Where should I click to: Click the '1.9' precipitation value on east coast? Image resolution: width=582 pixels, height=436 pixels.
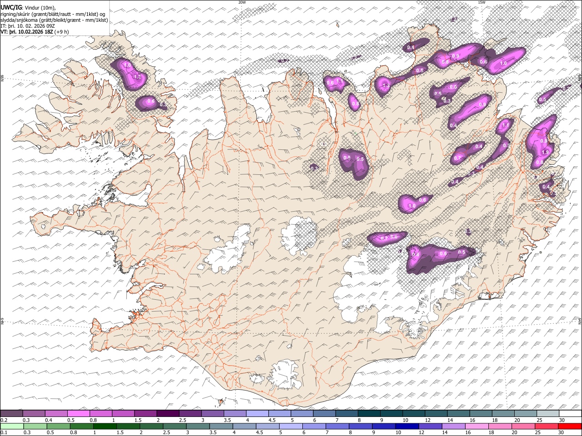(545, 152)
